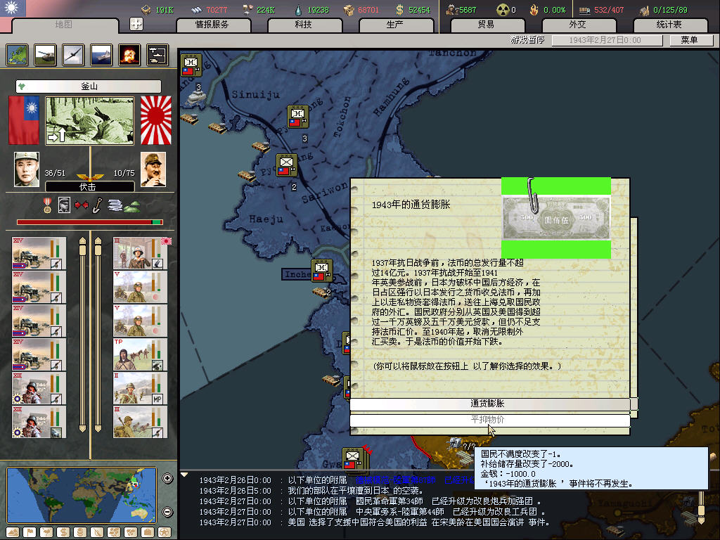
Task: Click the message log scrollbar handle
Action: [701, 510]
